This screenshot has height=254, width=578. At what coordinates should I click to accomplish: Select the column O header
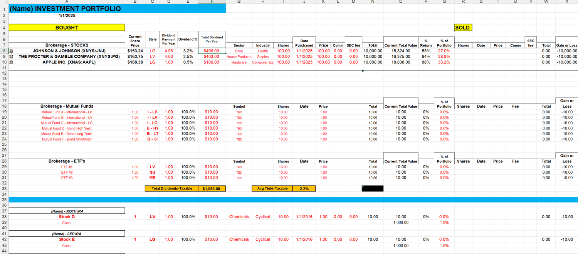click(401, 2)
